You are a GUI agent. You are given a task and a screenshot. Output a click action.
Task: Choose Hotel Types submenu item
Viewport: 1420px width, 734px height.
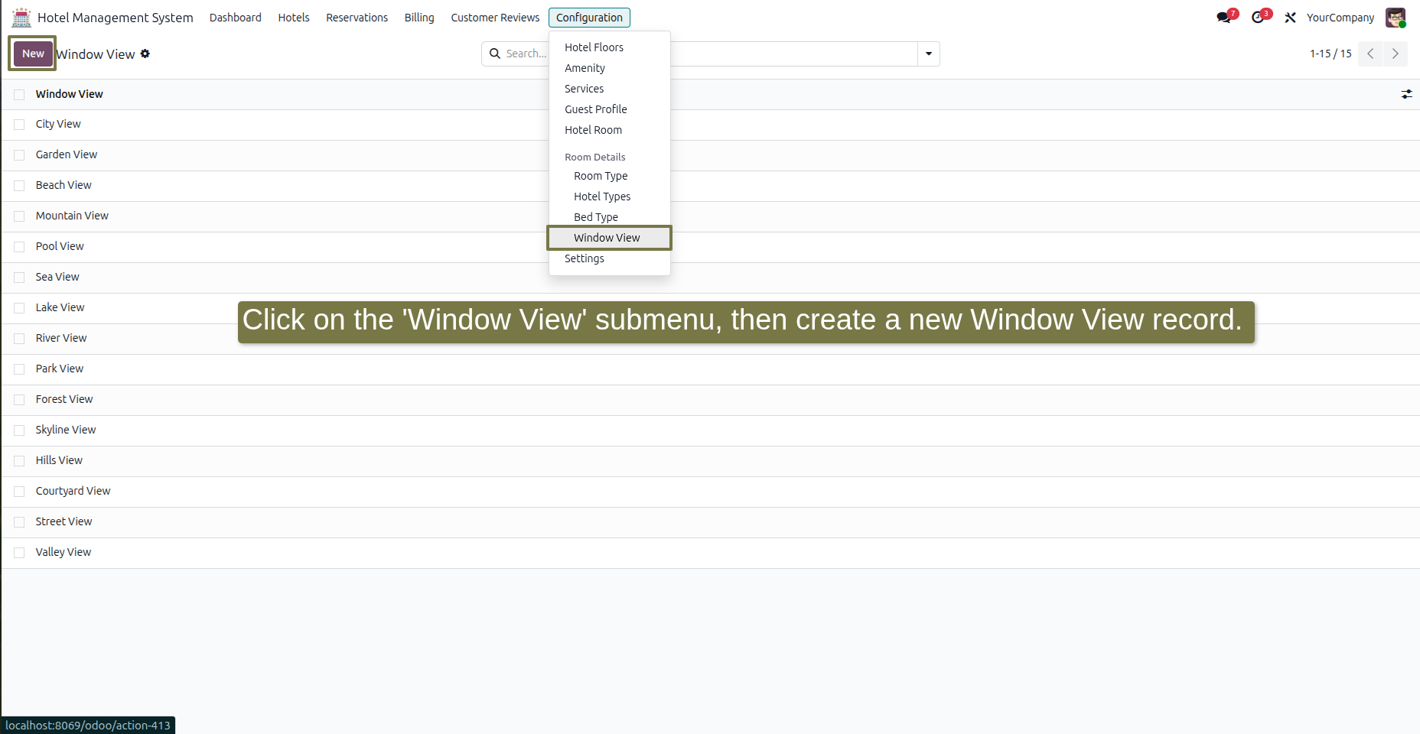coord(609,196)
